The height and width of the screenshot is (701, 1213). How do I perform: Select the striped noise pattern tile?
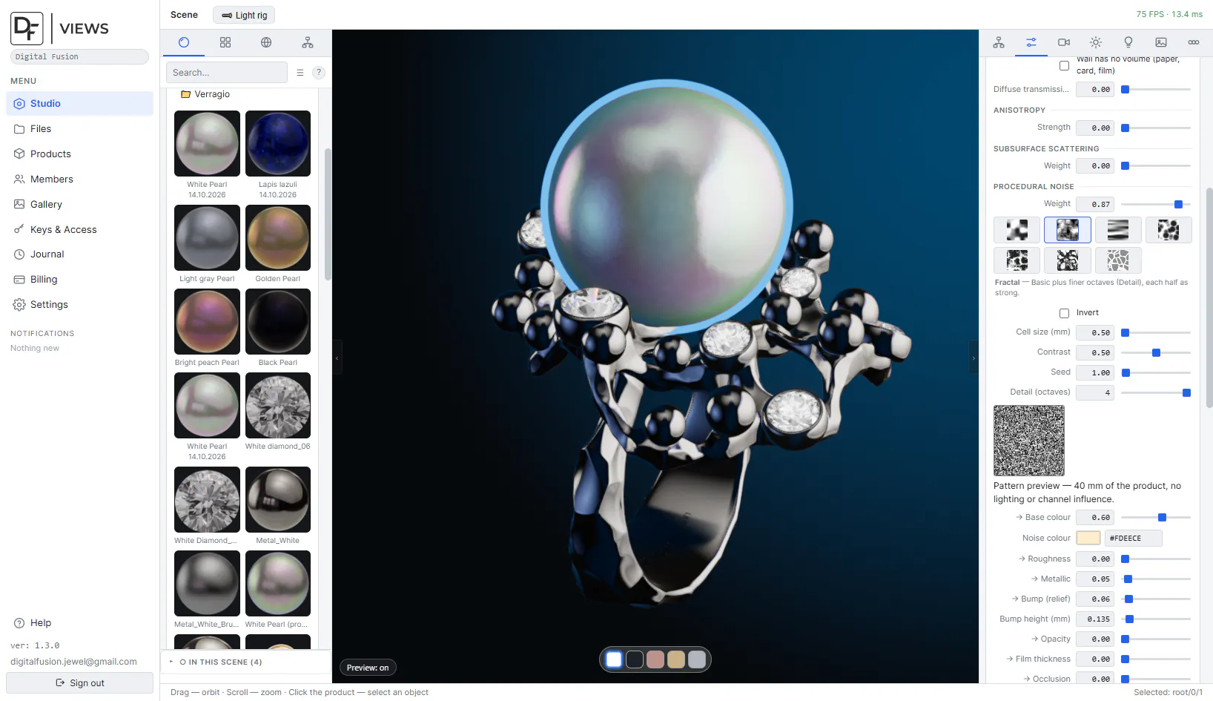tap(1118, 230)
